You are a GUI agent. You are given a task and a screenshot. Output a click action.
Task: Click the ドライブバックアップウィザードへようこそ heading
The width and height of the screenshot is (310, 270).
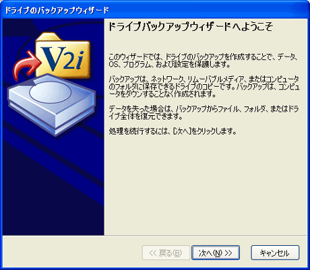coord(191,27)
